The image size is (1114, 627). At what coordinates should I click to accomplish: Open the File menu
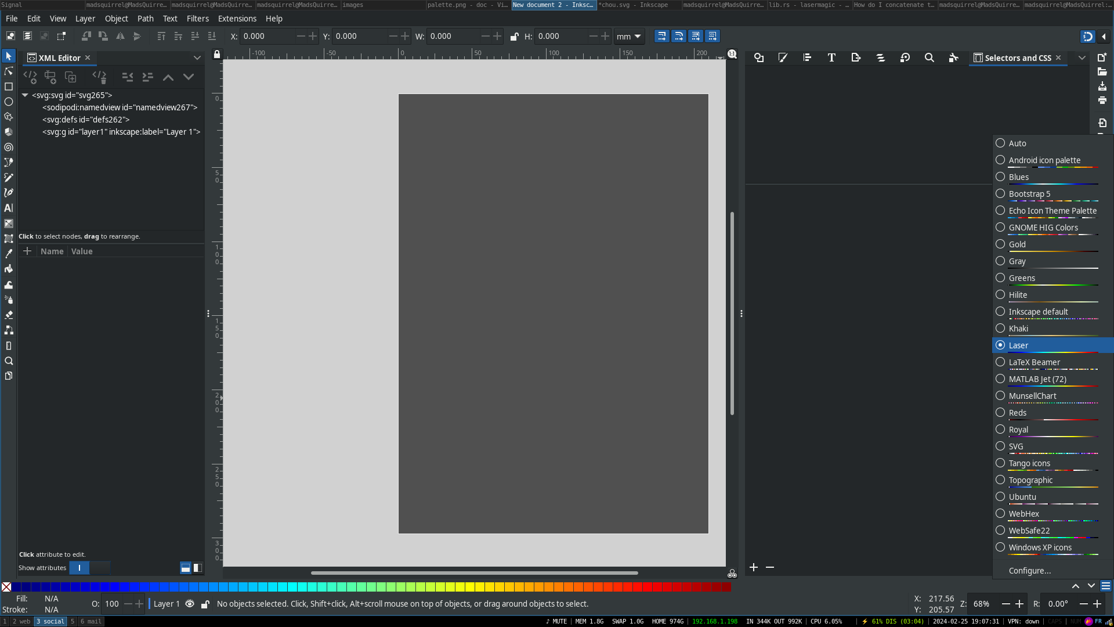pyautogui.click(x=12, y=19)
